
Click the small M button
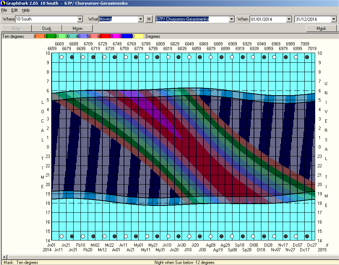point(149,19)
